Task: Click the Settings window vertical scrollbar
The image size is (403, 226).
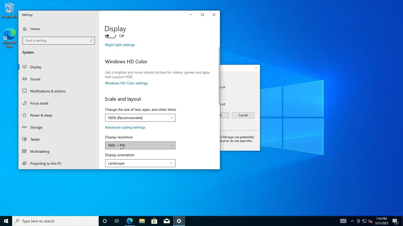Action: click(219, 75)
